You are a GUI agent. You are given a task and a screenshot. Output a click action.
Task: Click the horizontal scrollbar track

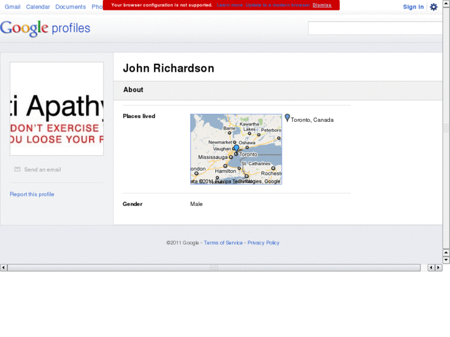pos(214,268)
